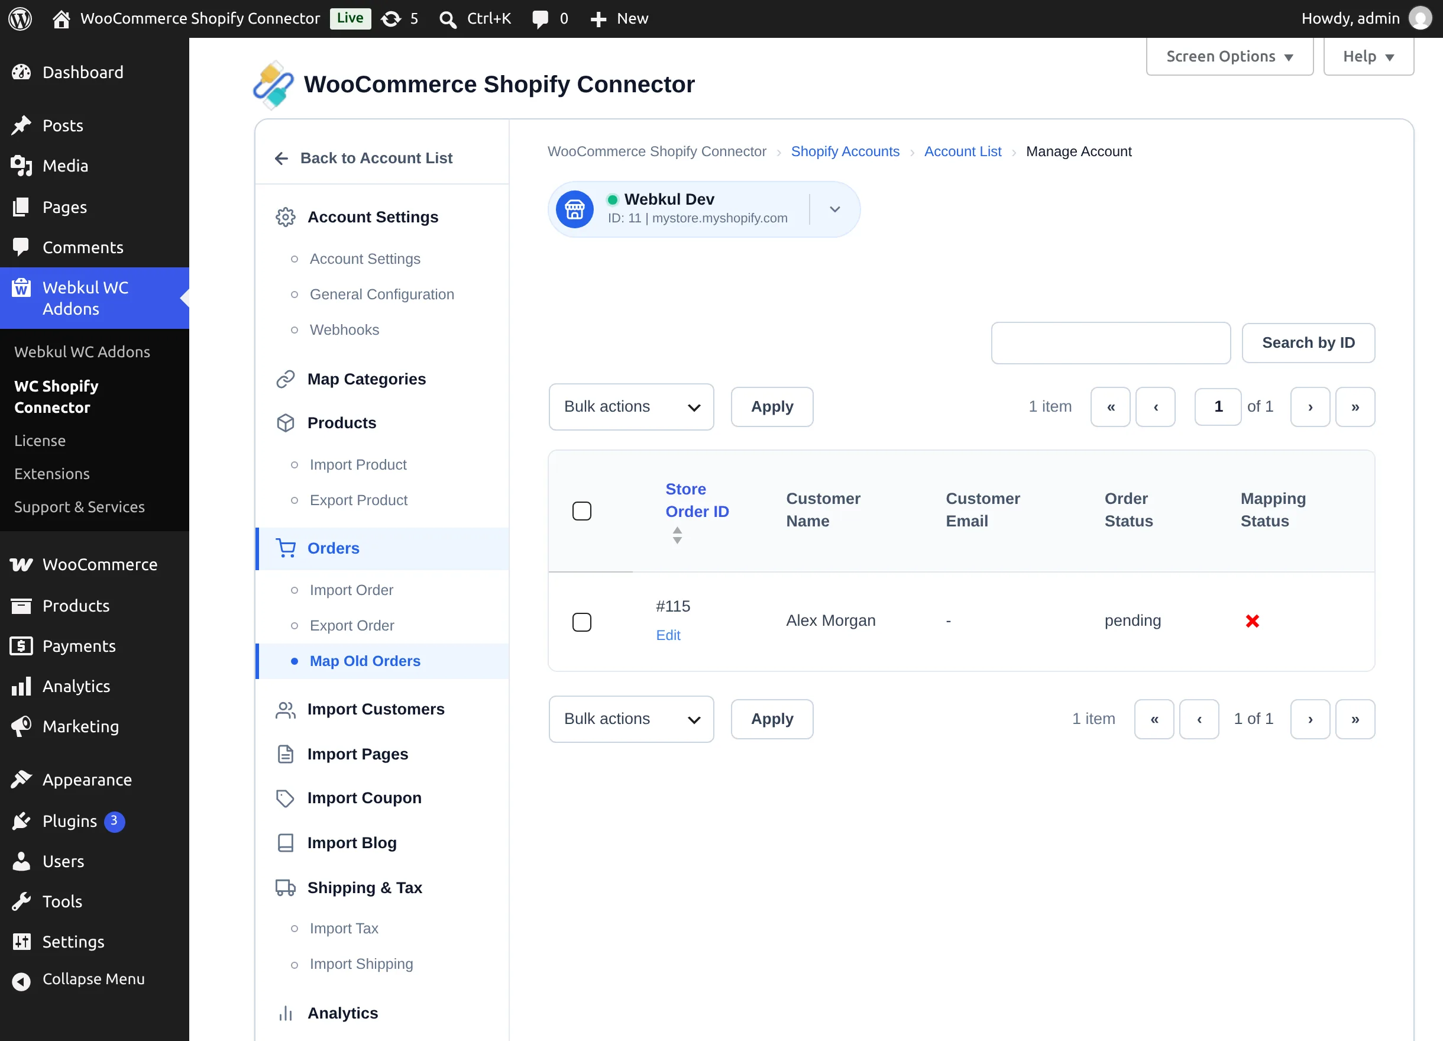
Task: Click the Orders cart icon
Action: [285, 548]
